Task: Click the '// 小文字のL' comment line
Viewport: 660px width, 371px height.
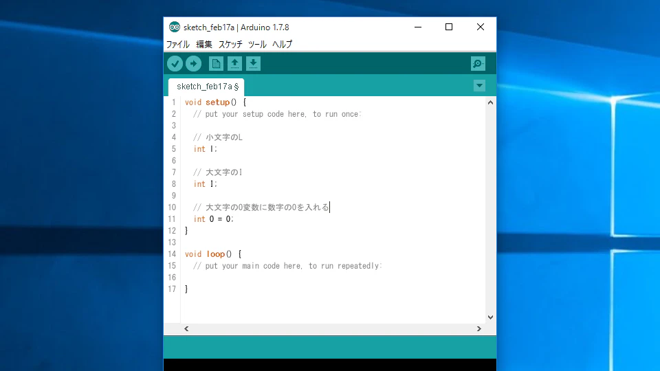Action: click(x=218, y=137)
